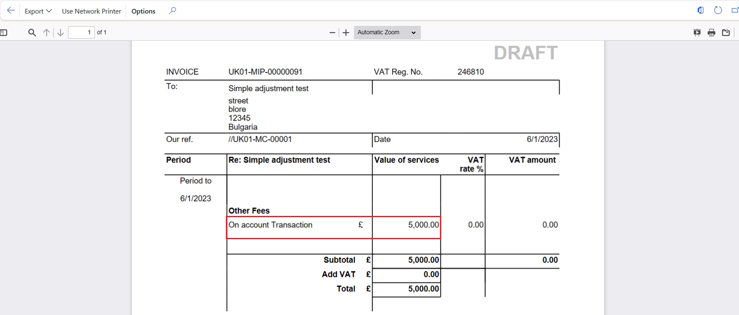The width and height of the screenshot is (739, 315).
Task: Click the Add VAT label
Action: (338, 274)
